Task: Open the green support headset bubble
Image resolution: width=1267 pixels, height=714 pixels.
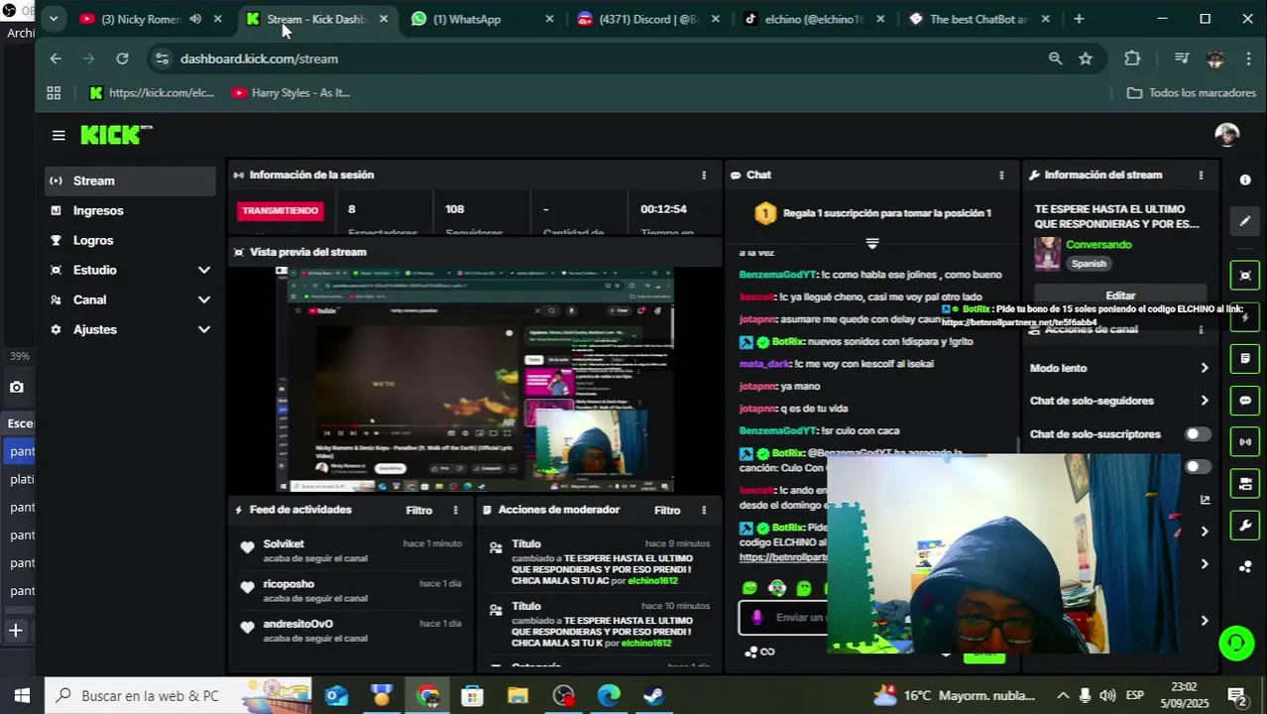Action: [x=1236, y=643]
